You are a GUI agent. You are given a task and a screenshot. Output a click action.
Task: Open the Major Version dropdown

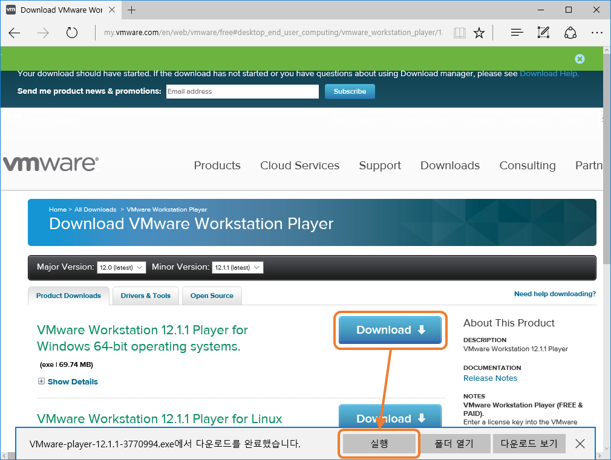tap(121, 267)
